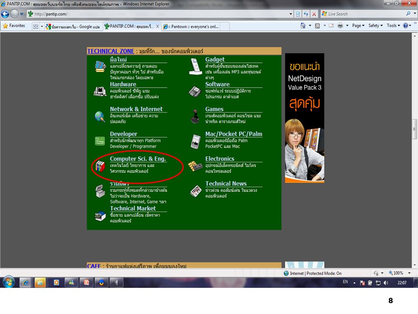Click the Gadget MP3 player icon
The image size is (418, 314).
pyautogui.click(x=196, y=66)
